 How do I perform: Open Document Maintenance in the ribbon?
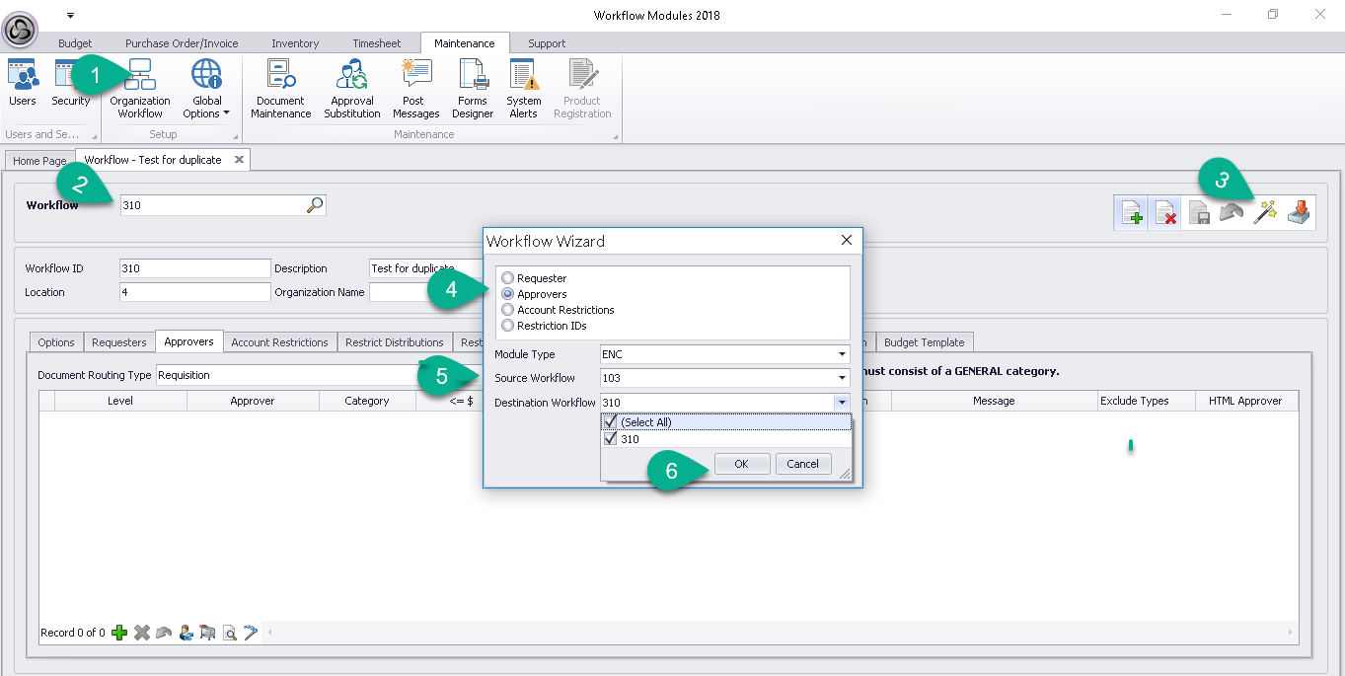coord(280,87)
